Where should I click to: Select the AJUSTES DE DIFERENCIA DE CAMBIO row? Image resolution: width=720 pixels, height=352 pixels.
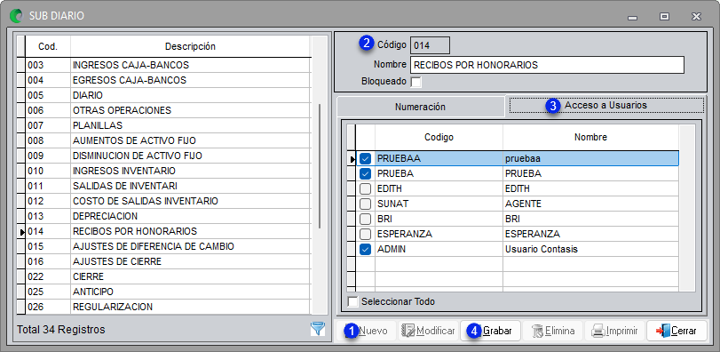point(168,246)
